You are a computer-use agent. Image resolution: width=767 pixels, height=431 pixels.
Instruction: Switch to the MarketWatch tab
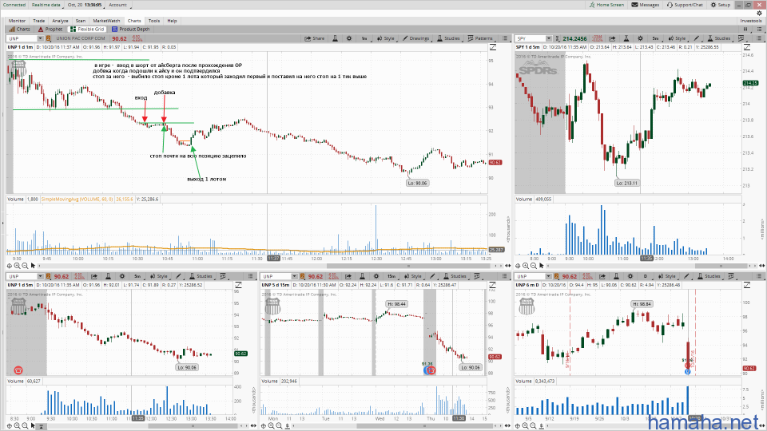[x=106, y=21]
